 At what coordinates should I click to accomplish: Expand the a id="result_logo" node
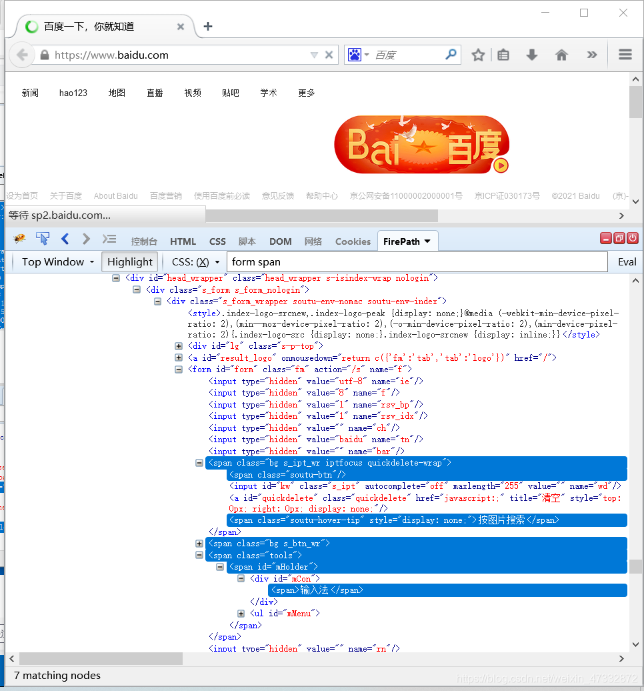pyautogui.click(x=179, y=358)
